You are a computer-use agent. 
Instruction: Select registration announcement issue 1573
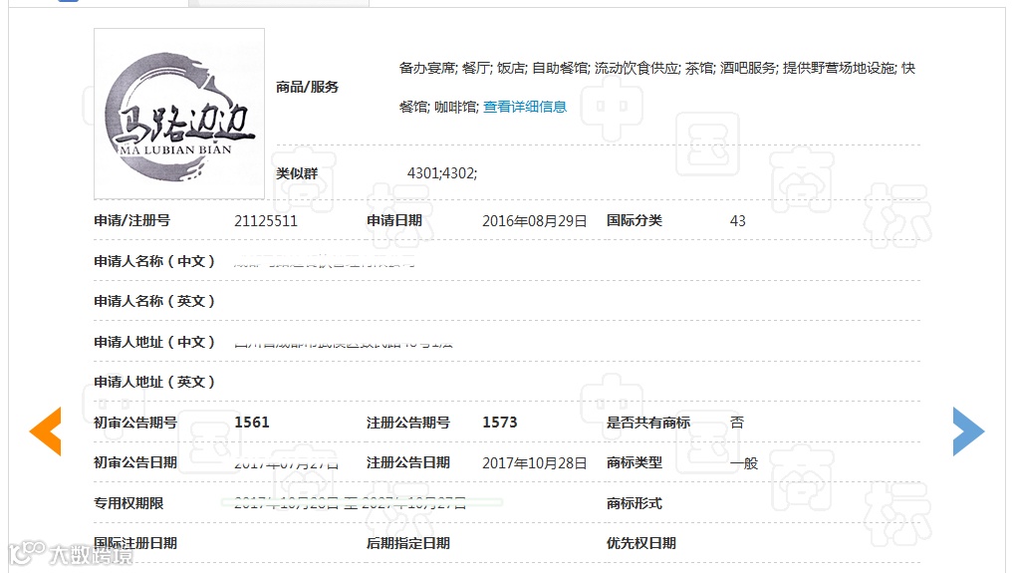coord(500,423)
